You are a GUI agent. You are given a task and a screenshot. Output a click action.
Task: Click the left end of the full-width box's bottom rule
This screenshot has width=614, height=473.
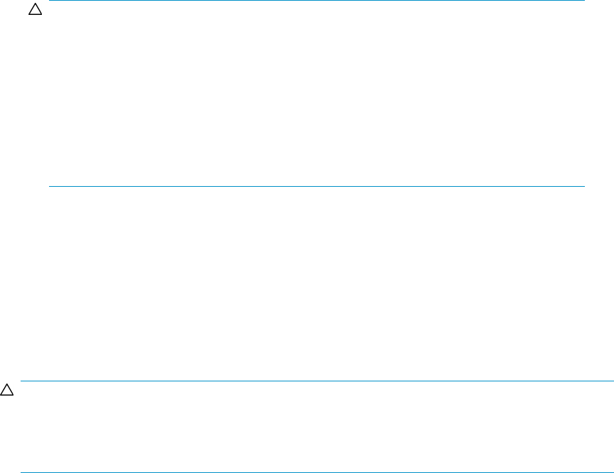pos(23,472)
